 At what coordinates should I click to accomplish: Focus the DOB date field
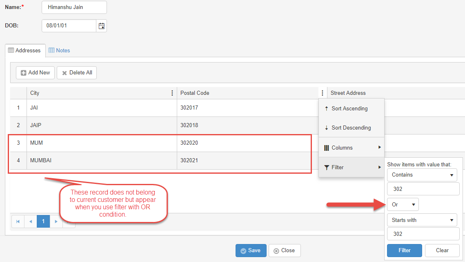(x=69, y=26)
